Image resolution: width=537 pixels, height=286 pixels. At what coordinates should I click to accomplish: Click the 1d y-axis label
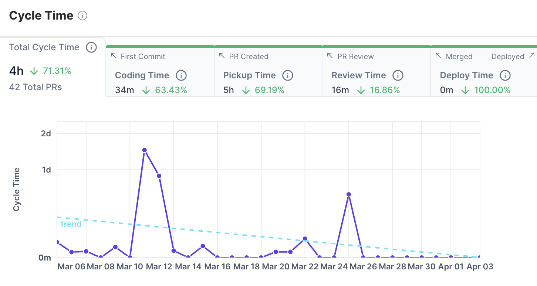(x=46, y=170)
